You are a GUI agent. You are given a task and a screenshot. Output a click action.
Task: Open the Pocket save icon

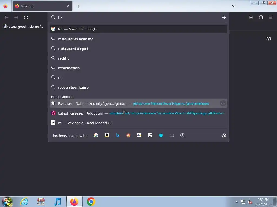251,17
